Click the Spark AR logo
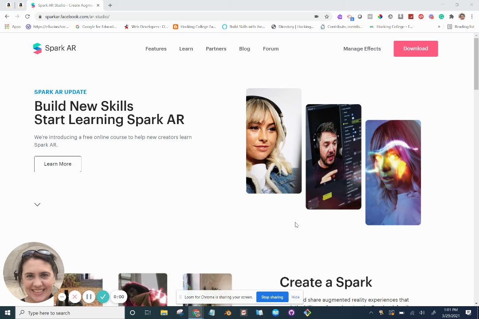The height and width of the screenshot is (319, 479). point(55,48)
